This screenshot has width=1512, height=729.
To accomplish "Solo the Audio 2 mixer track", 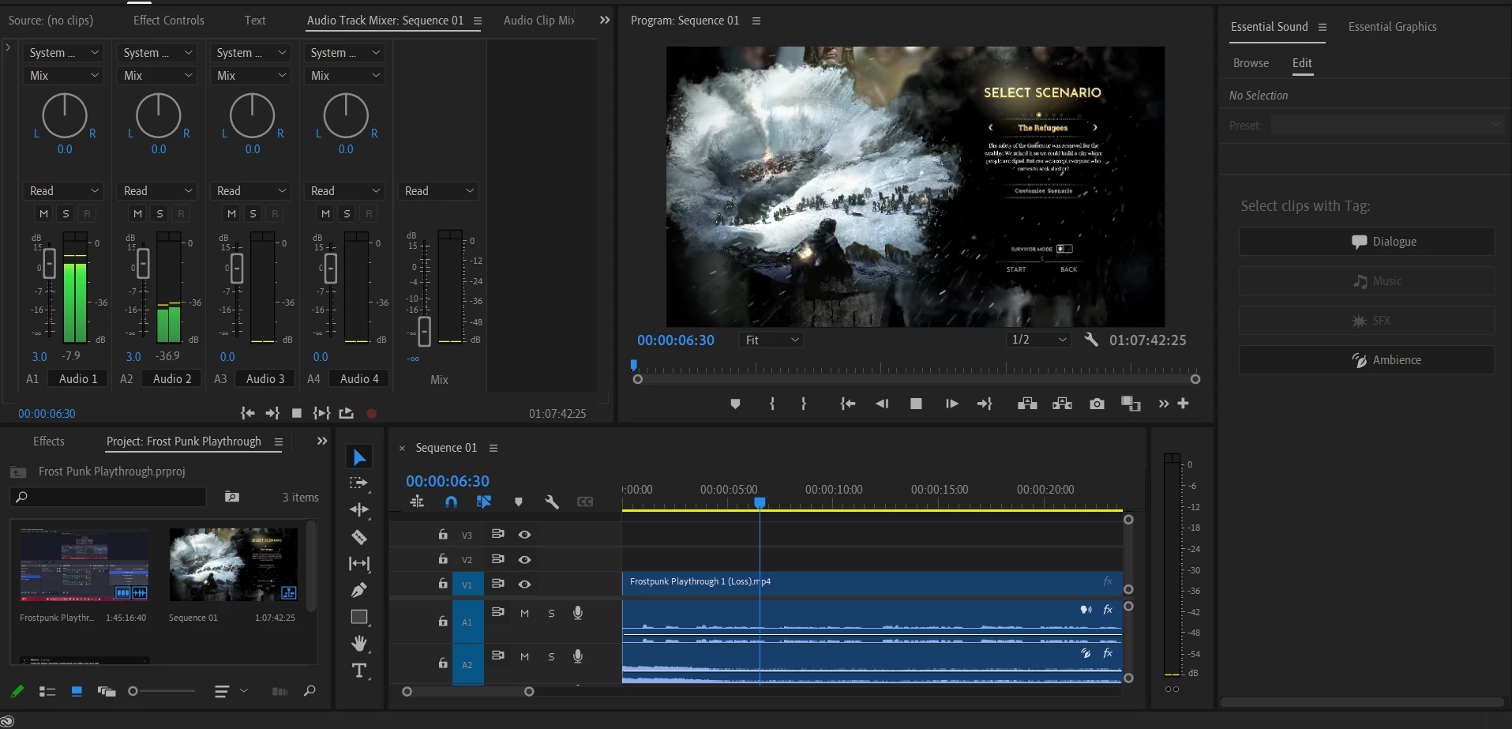I will [159, 213].
